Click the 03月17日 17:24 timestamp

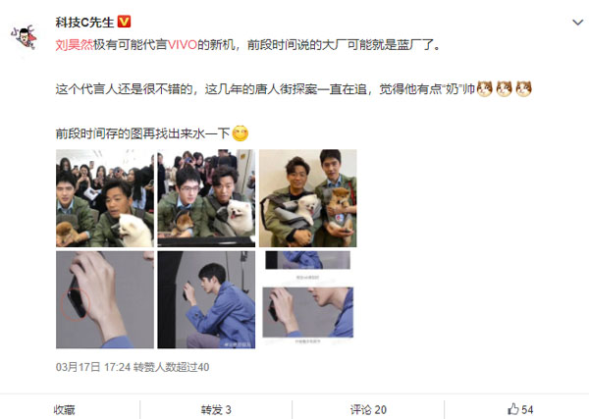[x=93, y=367]
